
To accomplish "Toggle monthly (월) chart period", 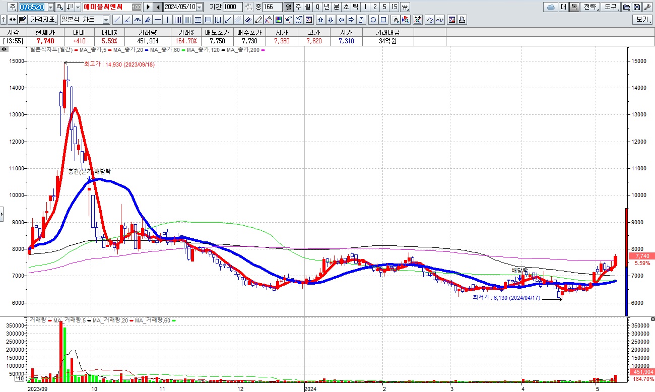I will [308, 7].
